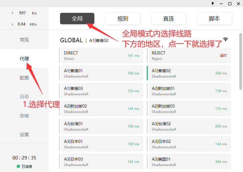Select the REJECT proxy node
This screenshot has height=172, width=243.
190,55
